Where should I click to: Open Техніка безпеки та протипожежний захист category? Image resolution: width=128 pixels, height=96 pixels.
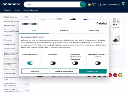pos(16,90)
